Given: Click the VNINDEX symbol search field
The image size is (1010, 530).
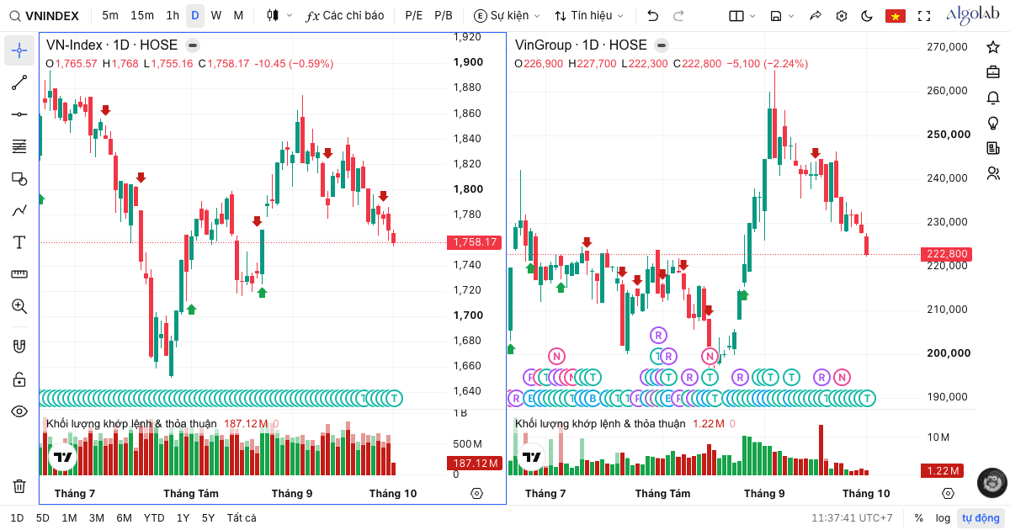Looking at the screenshot, I should 45,15.
